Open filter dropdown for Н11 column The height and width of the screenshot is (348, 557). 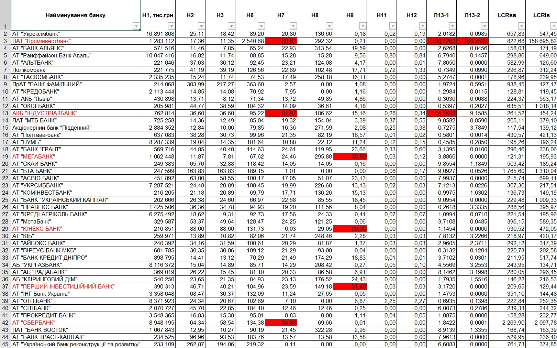(x=393, y=26)
